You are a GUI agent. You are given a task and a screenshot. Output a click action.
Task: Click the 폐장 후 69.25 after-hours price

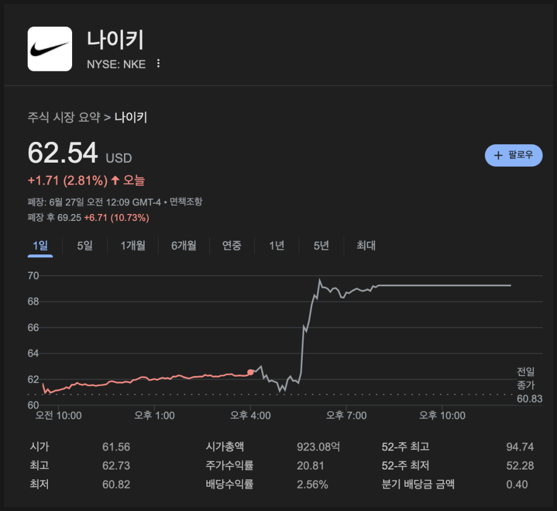click(x=54, y=217)
